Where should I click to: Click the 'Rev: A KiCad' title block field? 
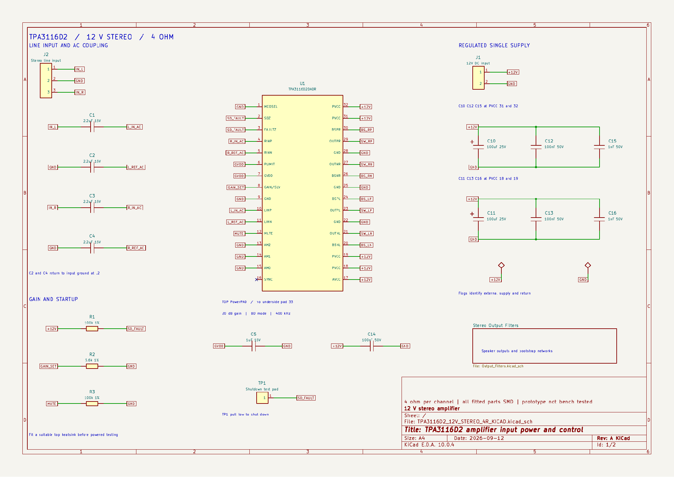[x=613, y=438]
